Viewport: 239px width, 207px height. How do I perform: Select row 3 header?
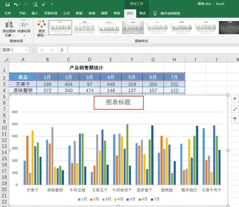pos(4,84)
